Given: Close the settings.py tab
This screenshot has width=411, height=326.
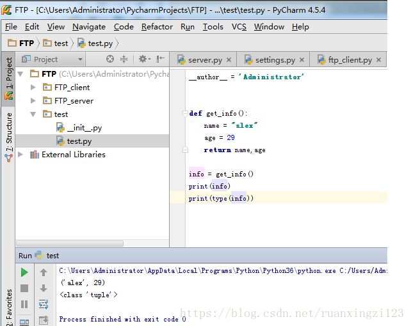Looking at the screenshot, I should (x=302, y=60).
